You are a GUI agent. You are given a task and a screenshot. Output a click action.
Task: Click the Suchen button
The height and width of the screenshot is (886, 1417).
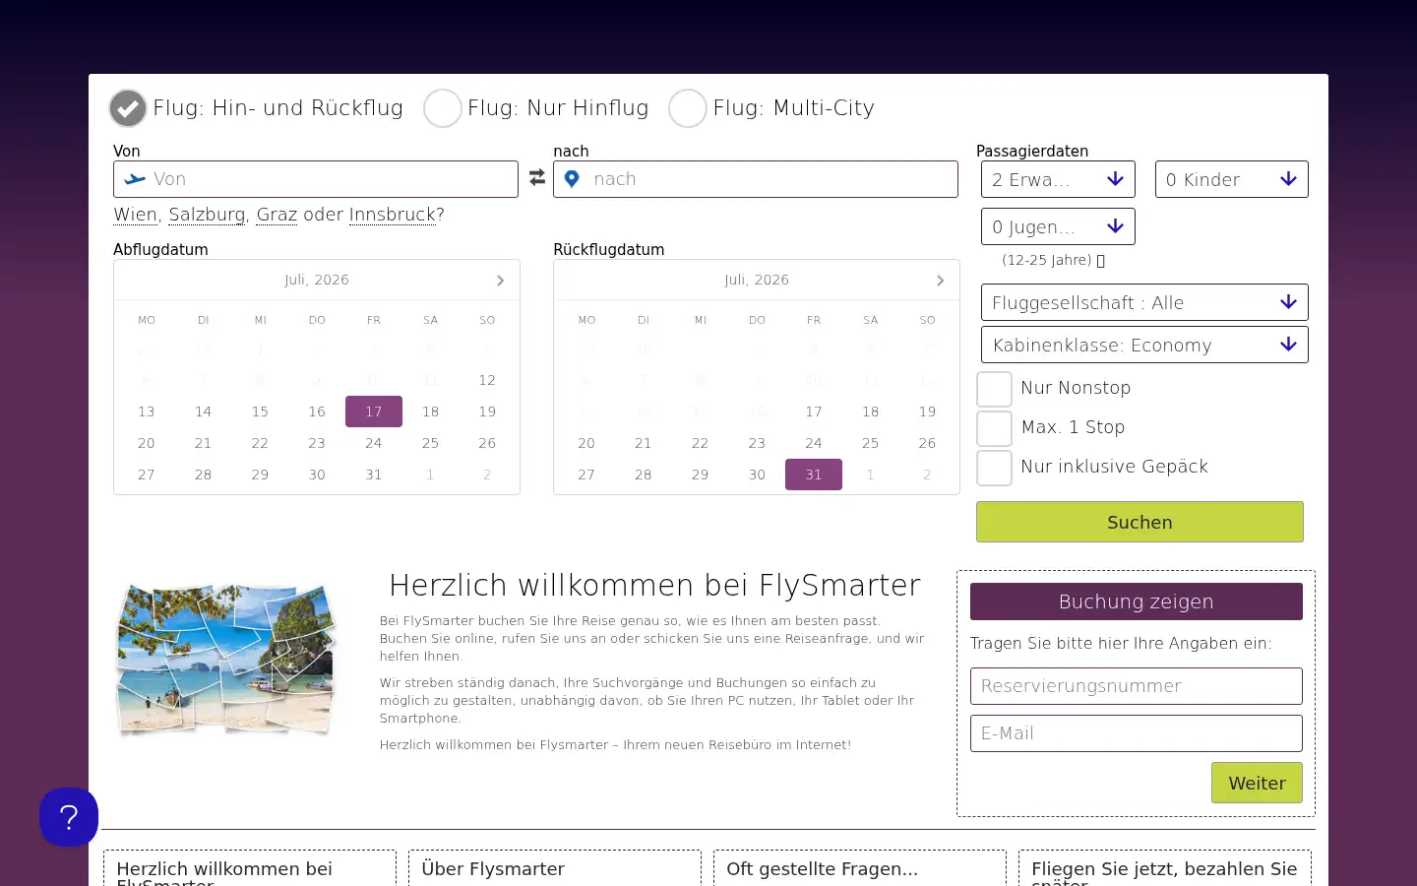[1140, 522]
